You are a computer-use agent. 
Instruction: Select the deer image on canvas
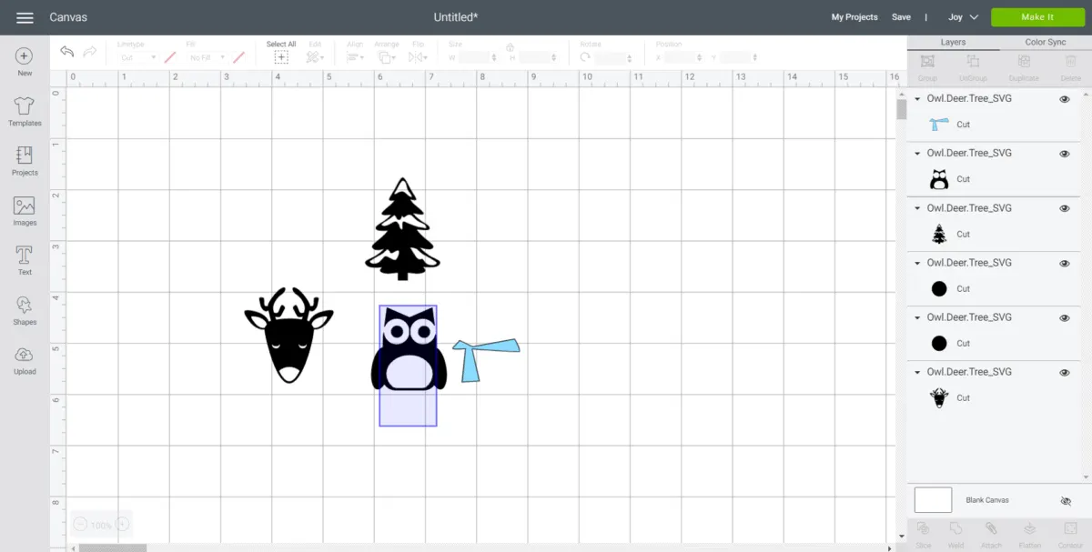[x=288, y=335]
